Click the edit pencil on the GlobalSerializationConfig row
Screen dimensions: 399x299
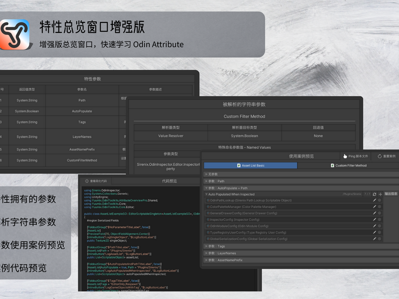375,239
